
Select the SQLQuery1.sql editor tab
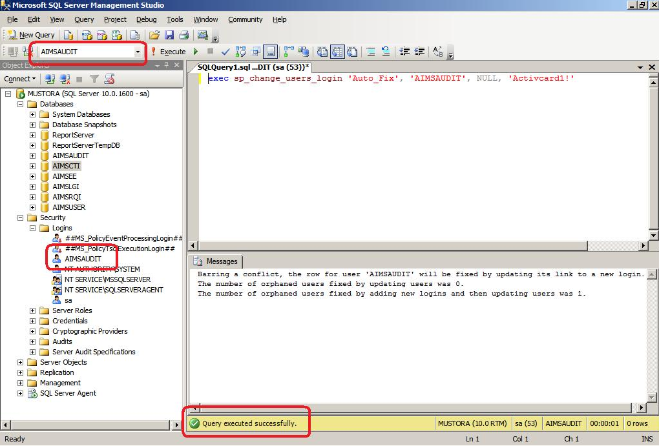click(253, 67)
